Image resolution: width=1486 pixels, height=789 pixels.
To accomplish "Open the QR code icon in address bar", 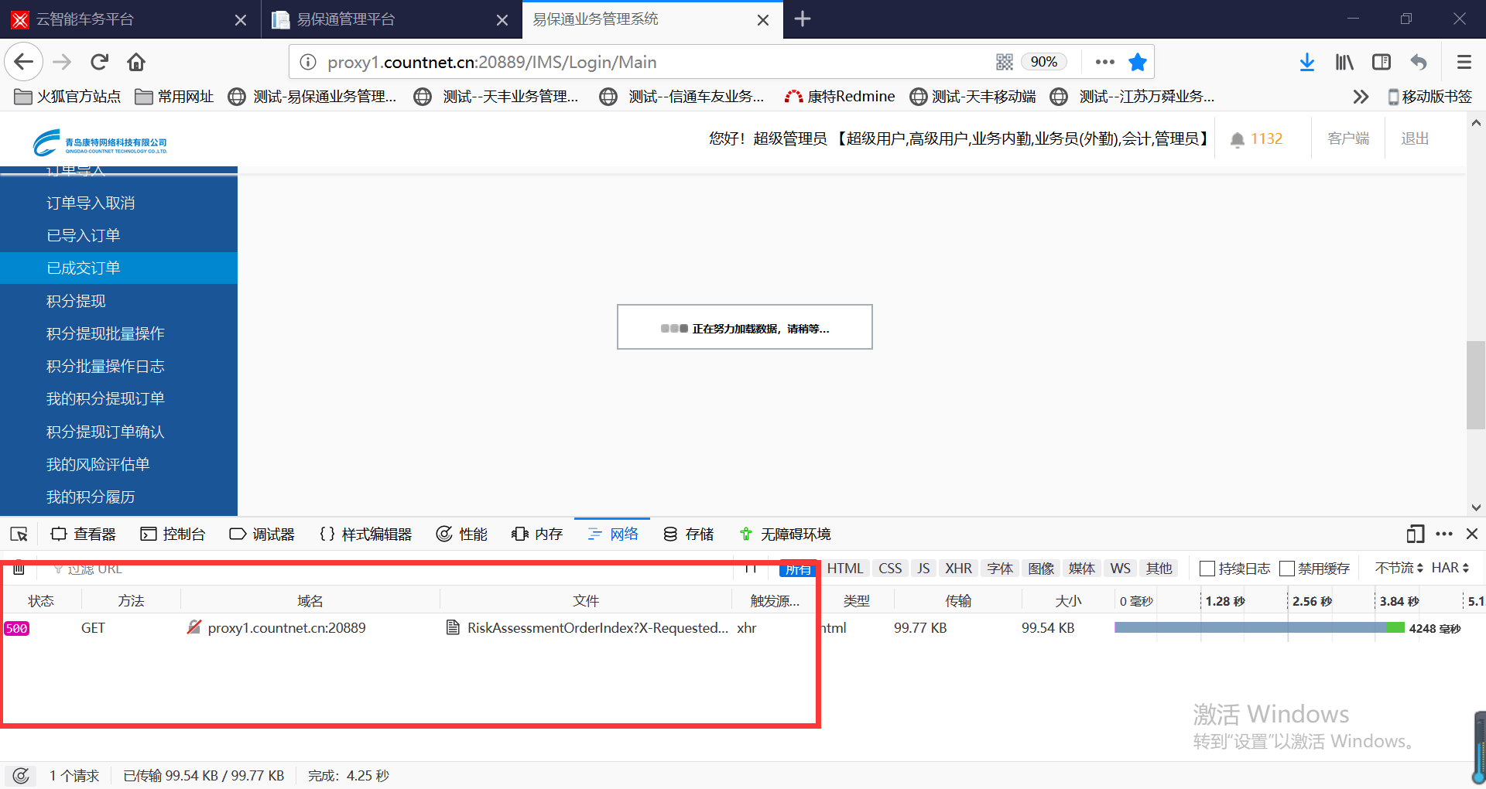I will click(x=1005, y=62).
